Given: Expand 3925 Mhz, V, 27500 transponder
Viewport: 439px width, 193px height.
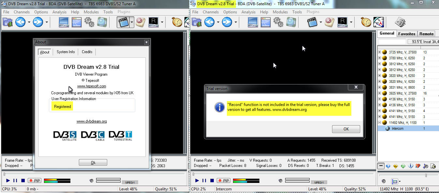Looking at the screenshot, I should [x=379, y=93].
